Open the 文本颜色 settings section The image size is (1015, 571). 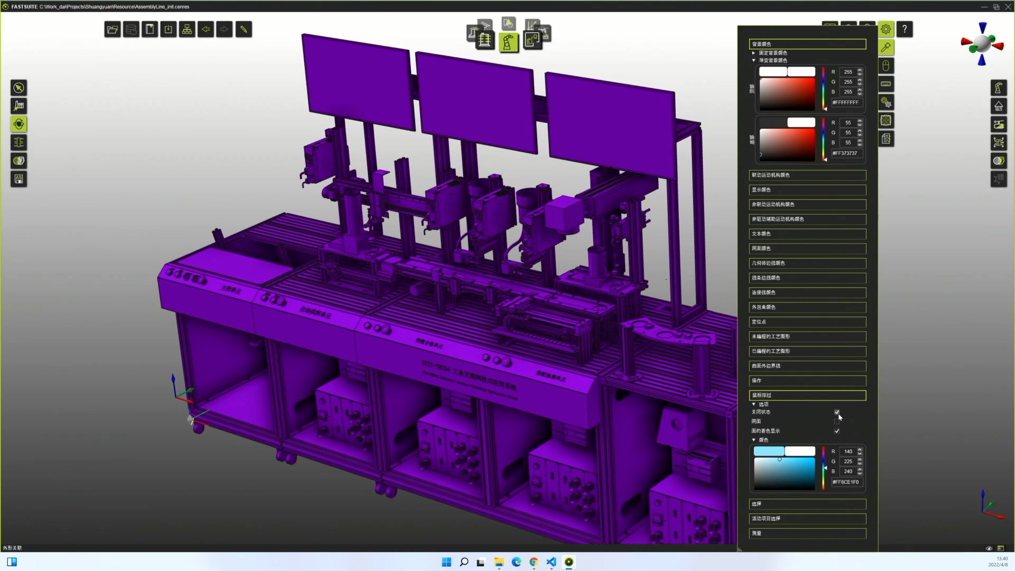tap(807, 234)
